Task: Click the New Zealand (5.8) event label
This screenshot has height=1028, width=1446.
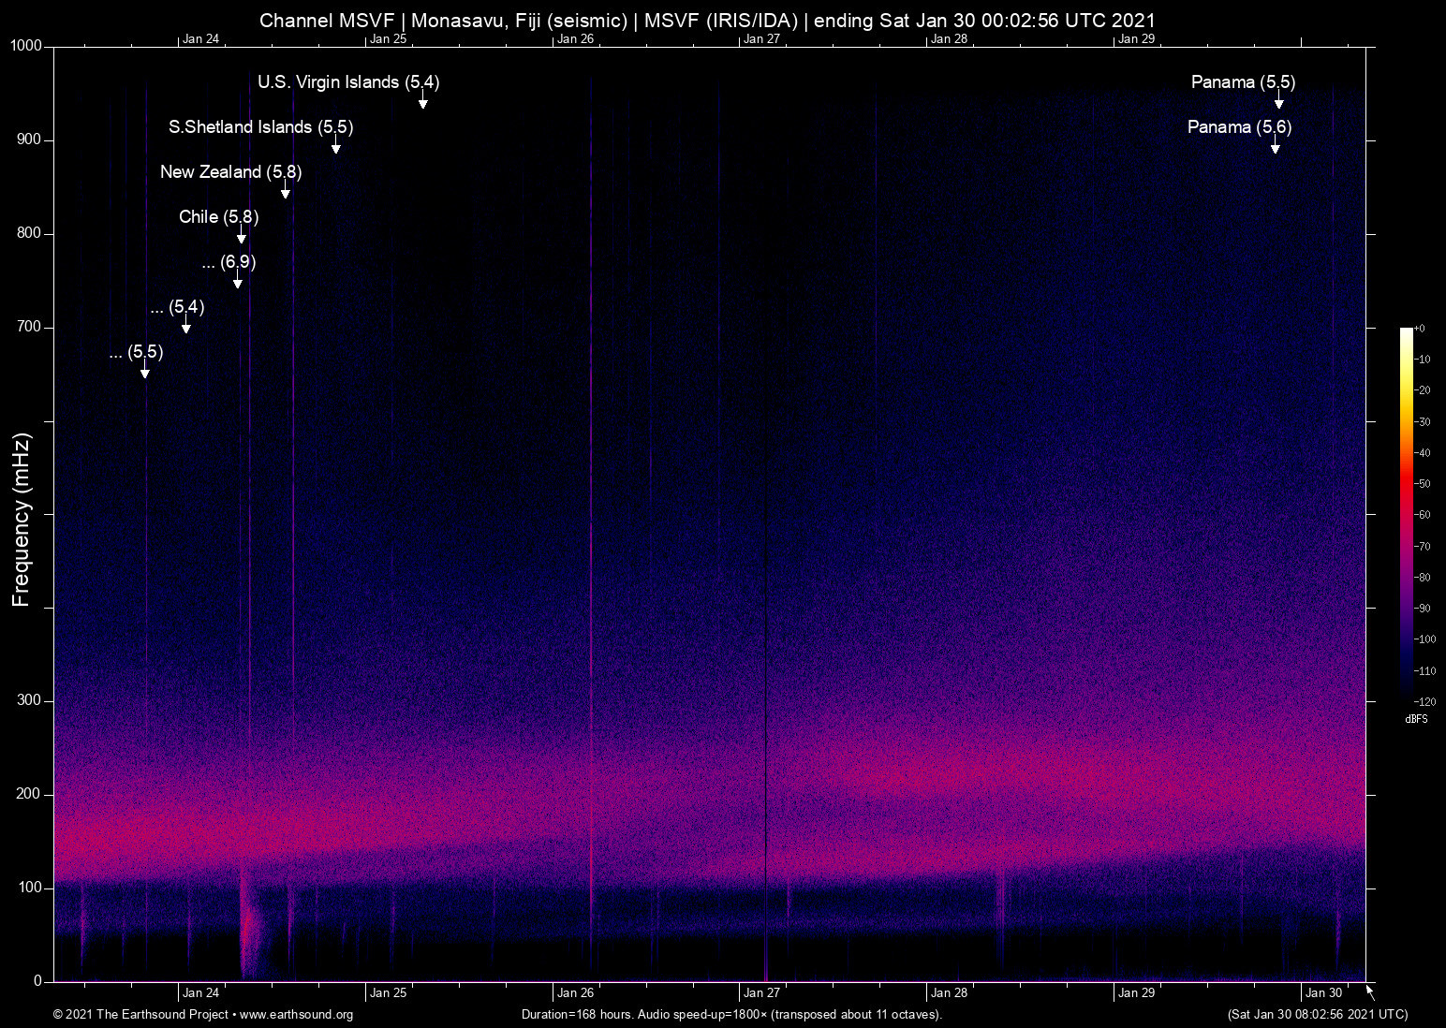Action: [231, 172]
